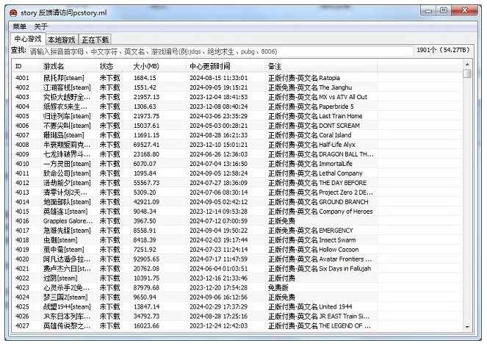Screen dimensions: 487x346
Task: Click note DRAGON BALL TH… in row 4009
Action: [x=321, y=154]
